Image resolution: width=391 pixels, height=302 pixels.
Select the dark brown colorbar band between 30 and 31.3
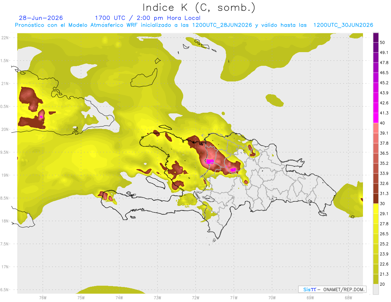[x=376, y=198]
